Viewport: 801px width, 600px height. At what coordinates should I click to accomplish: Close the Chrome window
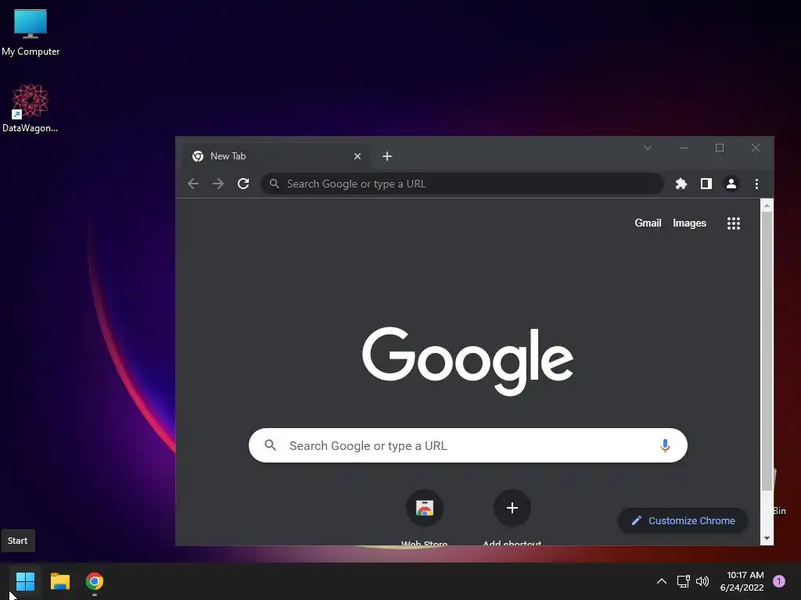(x=756, y=148)
